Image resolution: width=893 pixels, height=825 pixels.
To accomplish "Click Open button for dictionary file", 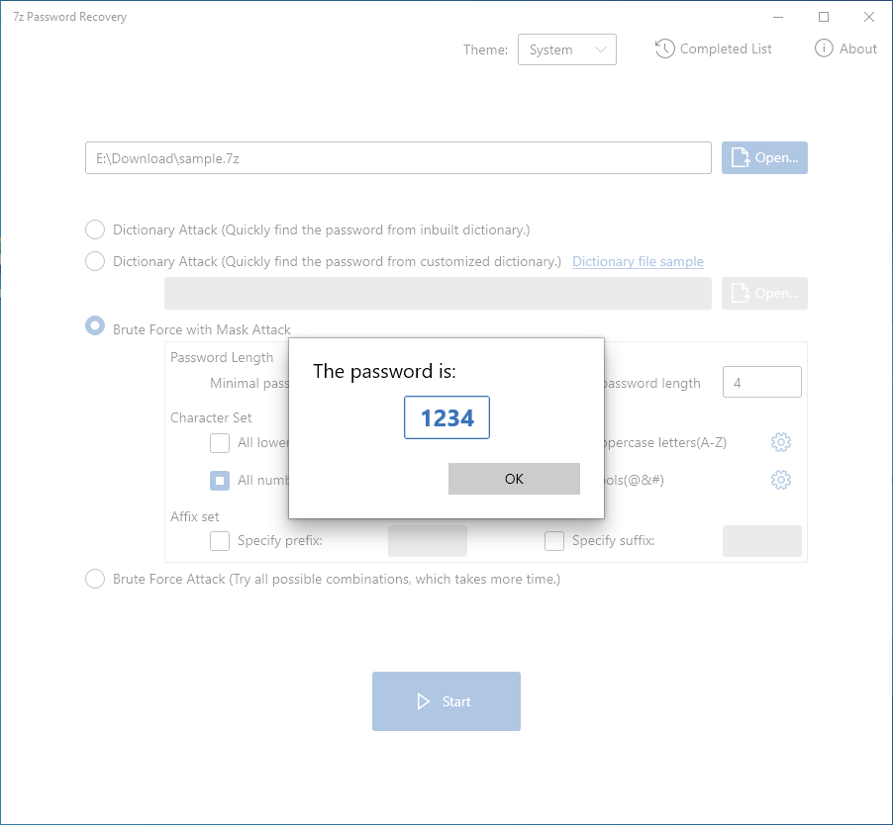I will click(x=764, y=294).
